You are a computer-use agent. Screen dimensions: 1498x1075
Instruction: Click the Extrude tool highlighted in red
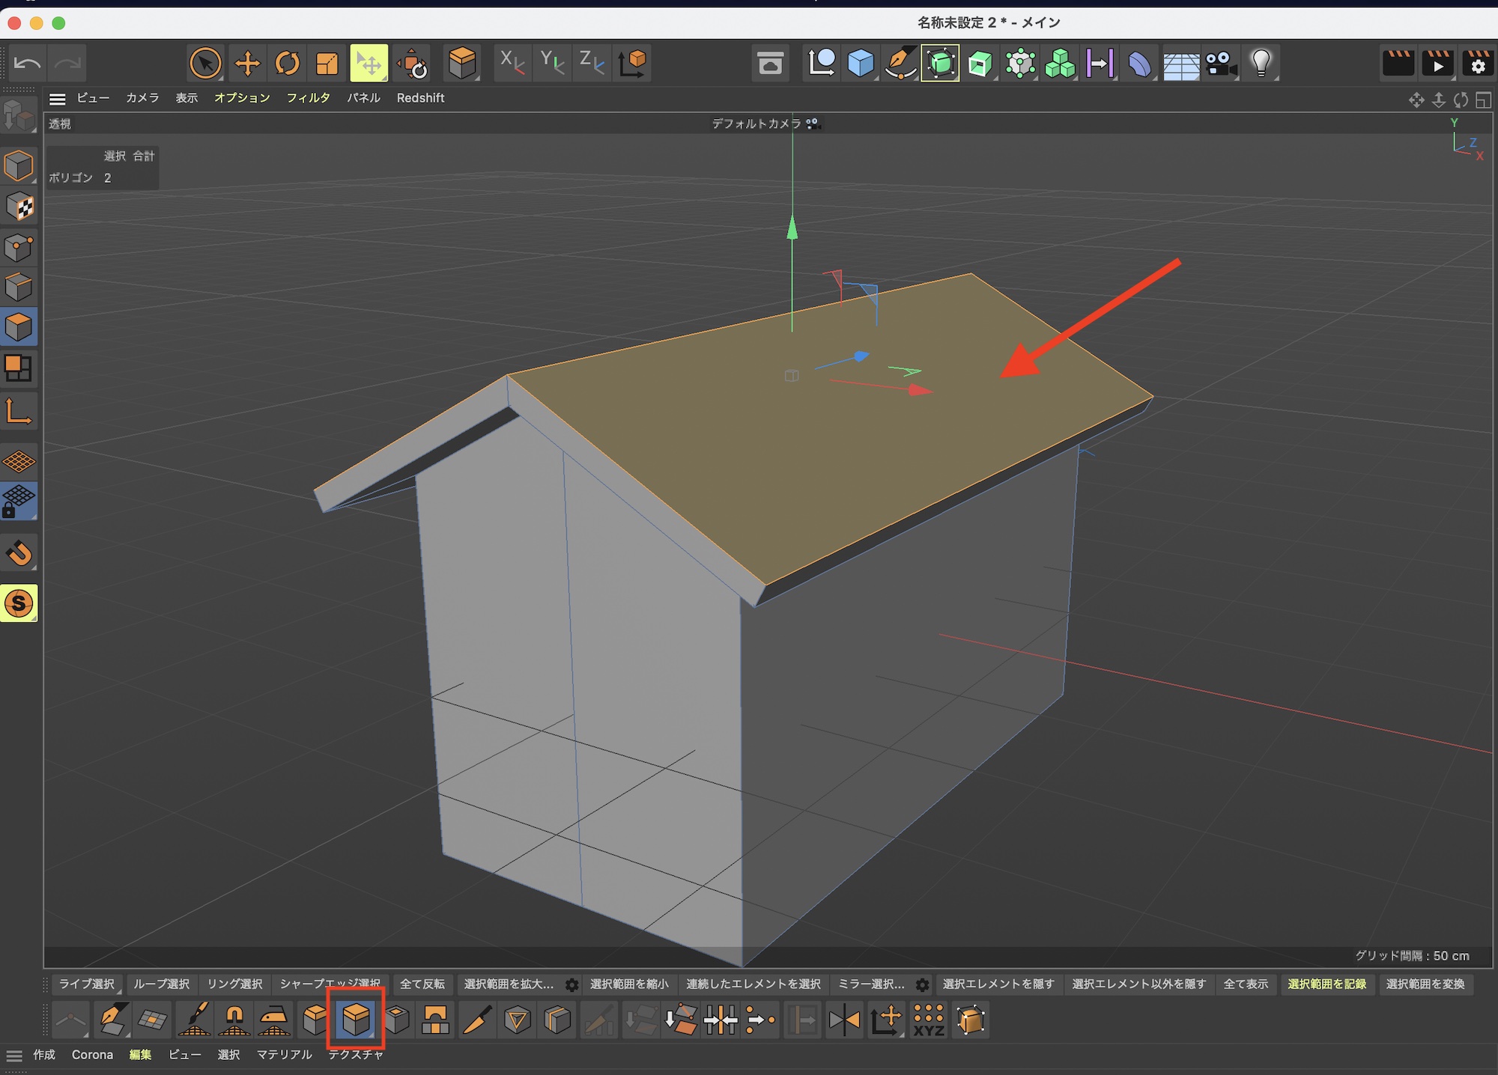tap(356, 1019)
